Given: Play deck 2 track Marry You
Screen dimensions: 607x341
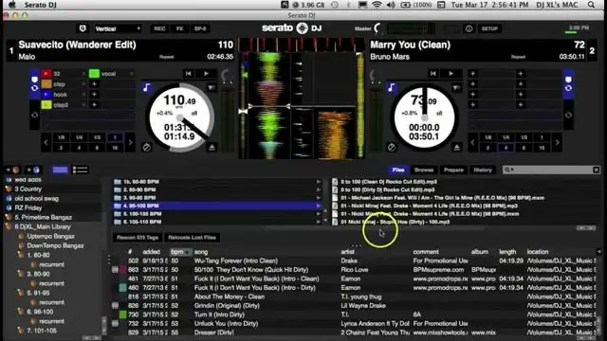Looking at the screenshot, I should click(451, 74).
